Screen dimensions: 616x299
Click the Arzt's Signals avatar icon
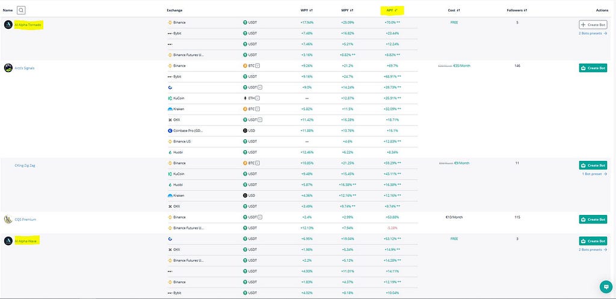click(x=8, y=68)
